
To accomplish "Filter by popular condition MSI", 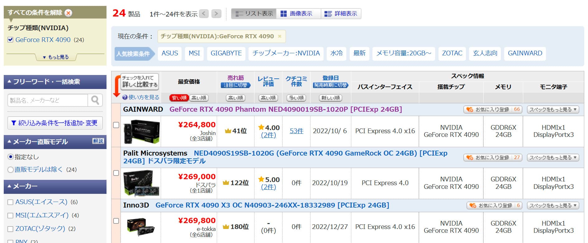I will [194, 54].
